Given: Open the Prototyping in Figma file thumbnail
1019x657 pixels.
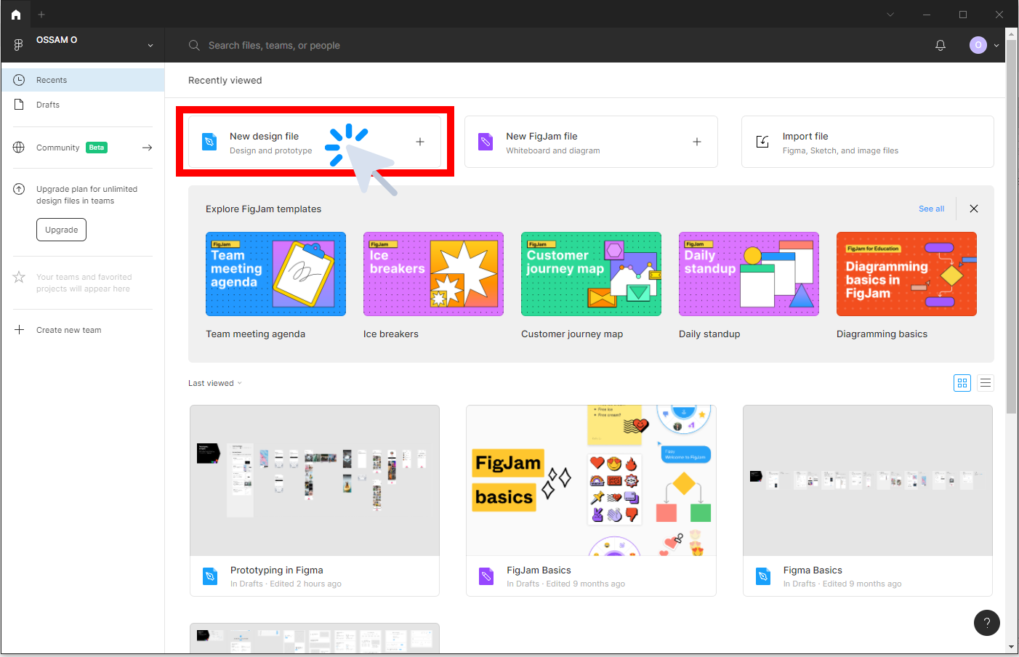Looking at the screenshot, I should (x=315, y=480).
